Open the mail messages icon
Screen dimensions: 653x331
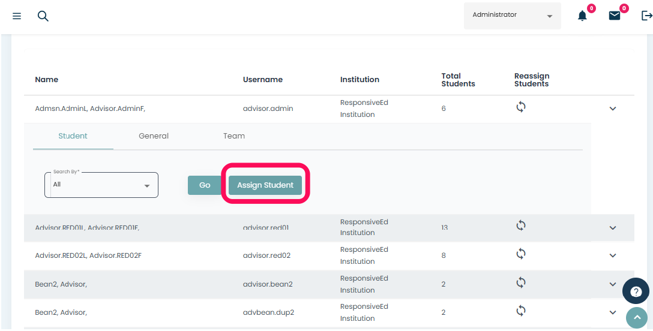[615, 16]
